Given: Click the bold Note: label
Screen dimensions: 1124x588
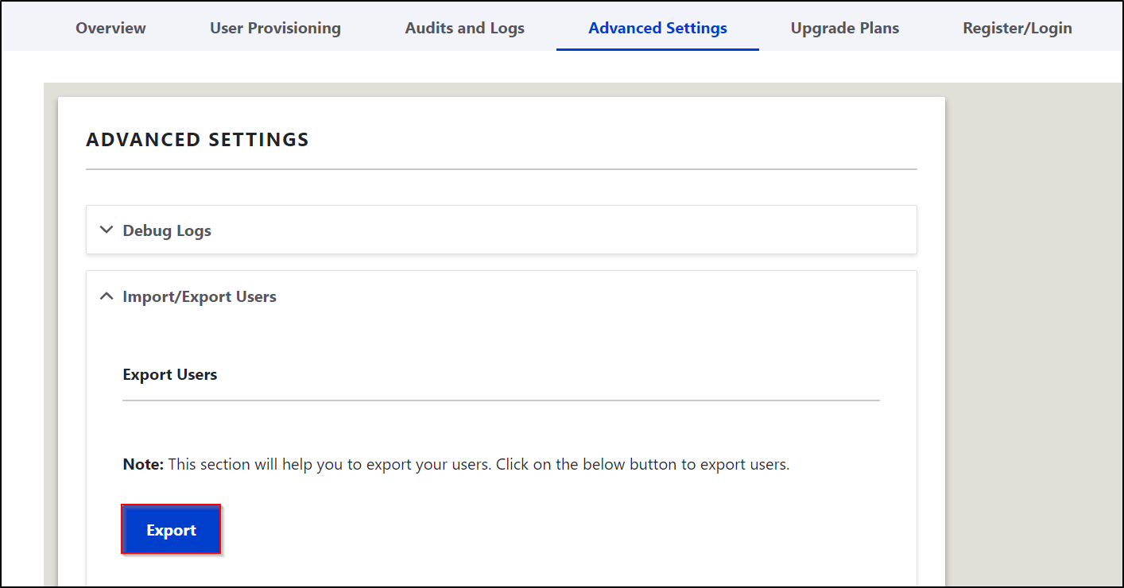Looking at the screenshot, I should [143, 465].
